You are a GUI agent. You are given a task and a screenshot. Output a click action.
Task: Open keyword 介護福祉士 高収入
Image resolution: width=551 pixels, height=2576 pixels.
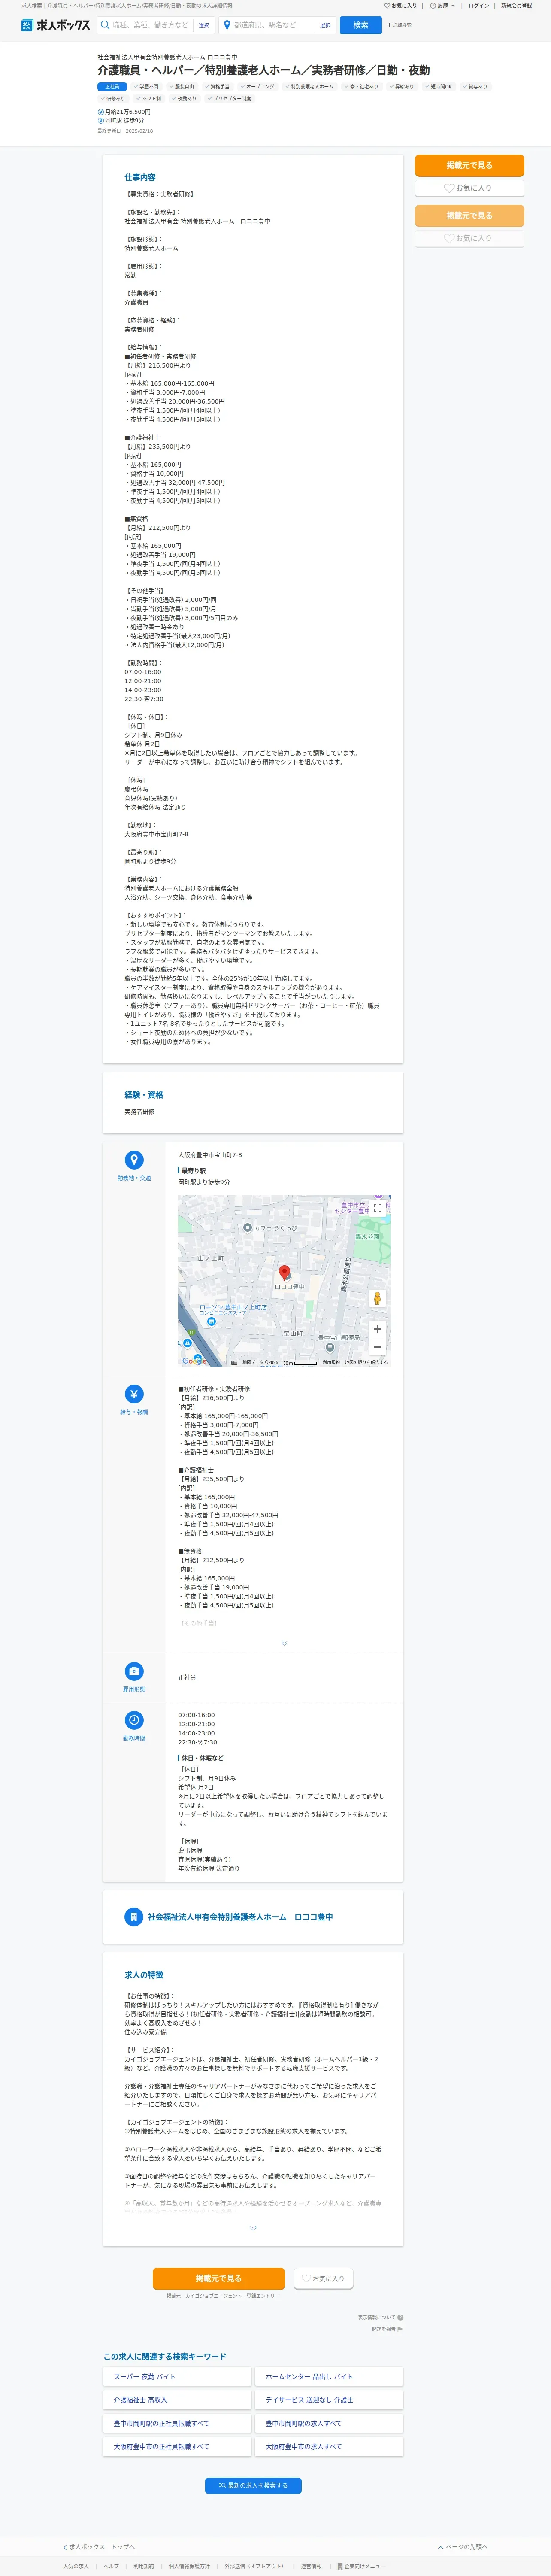pos(177,2400)
